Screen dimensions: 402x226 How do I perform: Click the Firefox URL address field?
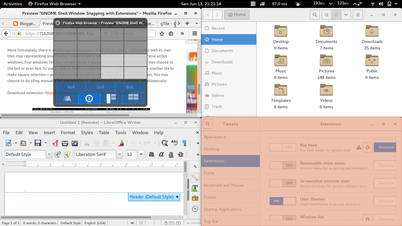pyautogui.click(x=59, y=34)
